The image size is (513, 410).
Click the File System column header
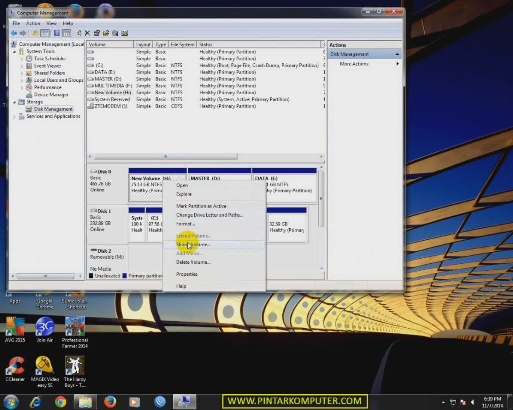182,45
